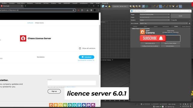This screenshot has height=108, width=193.
Task: Click the Download for another OS link
Action: (86, 60)
